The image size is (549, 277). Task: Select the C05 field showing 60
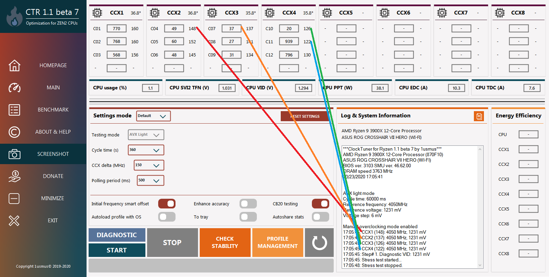pos(174,42)
